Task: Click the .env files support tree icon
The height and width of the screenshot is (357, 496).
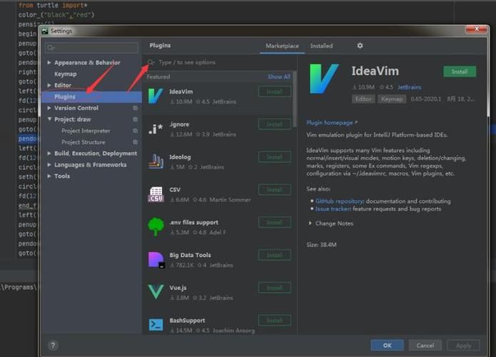Action: tap(156, 226)
